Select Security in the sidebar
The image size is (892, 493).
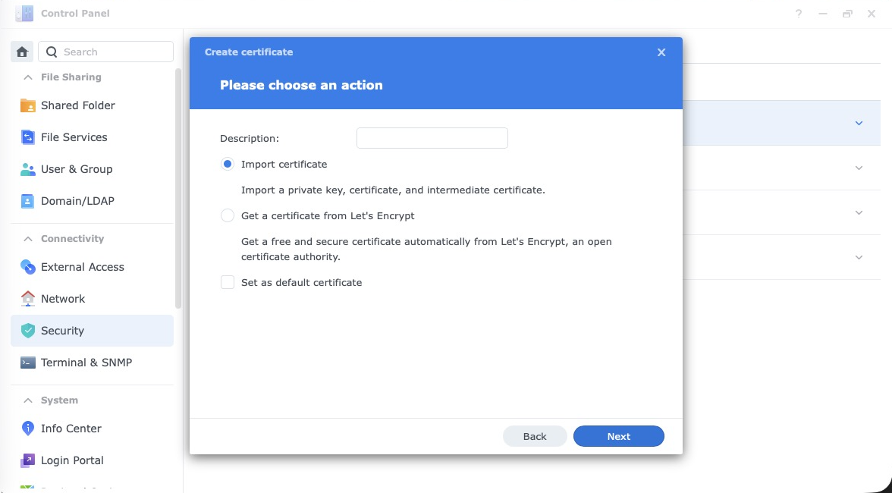(62, 331)
